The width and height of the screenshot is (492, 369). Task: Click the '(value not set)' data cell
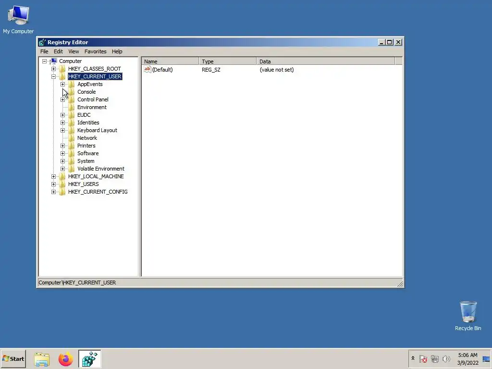click(x=276, y=70)
